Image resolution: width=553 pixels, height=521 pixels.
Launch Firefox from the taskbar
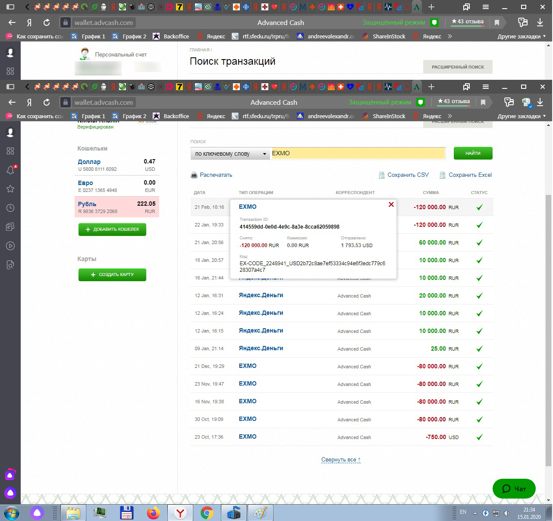(153, 513)
